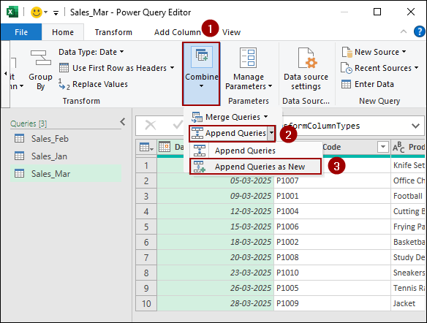Viewport: 427px width, 323px height.
Task: Click cell P1009
Action: click(332, 303)
